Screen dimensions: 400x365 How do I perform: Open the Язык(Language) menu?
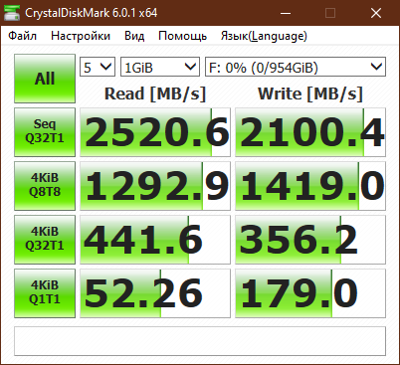(x=264, y=36)
